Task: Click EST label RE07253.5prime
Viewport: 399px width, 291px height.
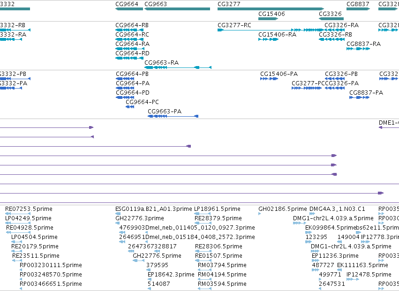Action: 29,209
